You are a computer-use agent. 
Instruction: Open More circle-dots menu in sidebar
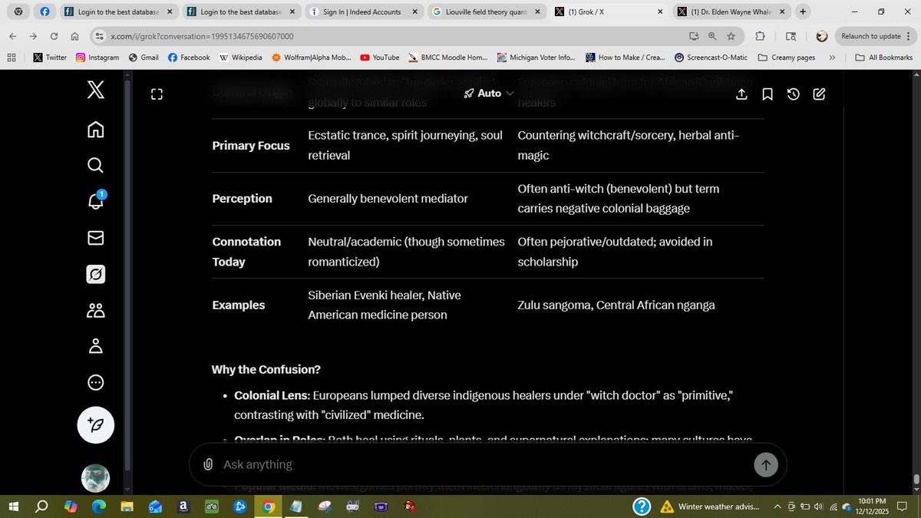95,382
